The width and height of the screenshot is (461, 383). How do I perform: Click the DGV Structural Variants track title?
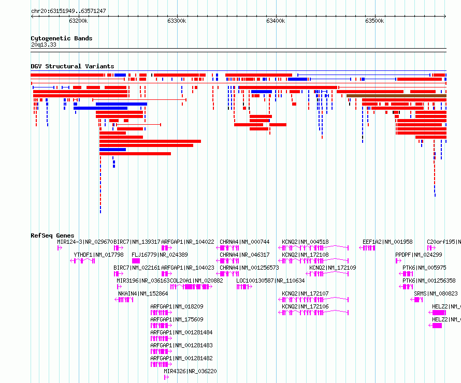point(73,66)
